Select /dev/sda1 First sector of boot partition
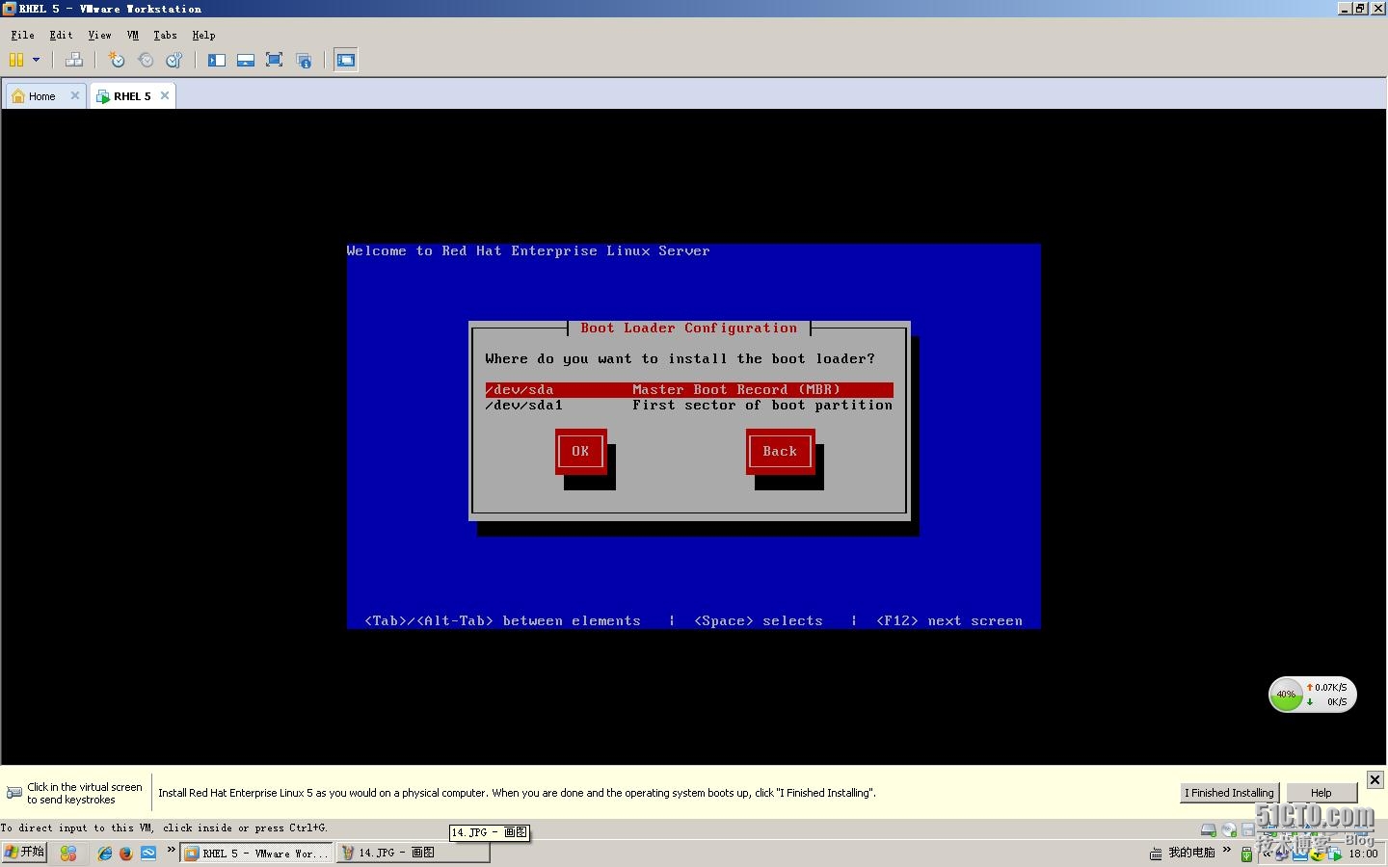The width and height of the screenshot is (1388, 867). click(x=689, y=405)
